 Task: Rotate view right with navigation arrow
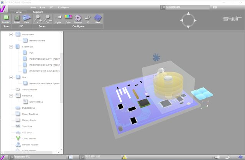pyautogui.click(x=195, y=20)
